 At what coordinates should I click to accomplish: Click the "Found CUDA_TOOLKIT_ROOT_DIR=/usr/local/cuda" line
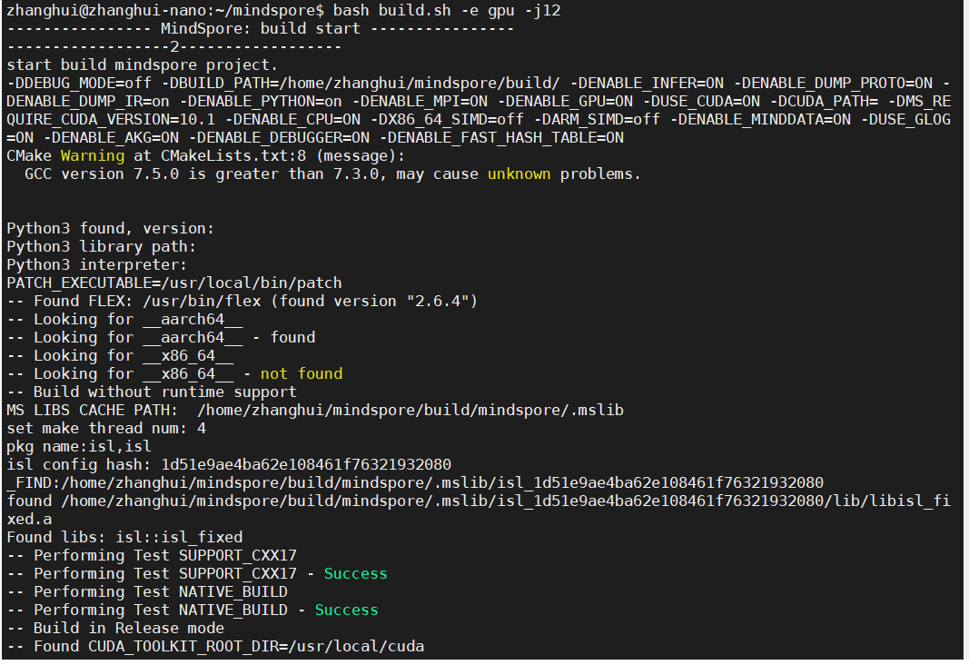click(x=215, y=646)
